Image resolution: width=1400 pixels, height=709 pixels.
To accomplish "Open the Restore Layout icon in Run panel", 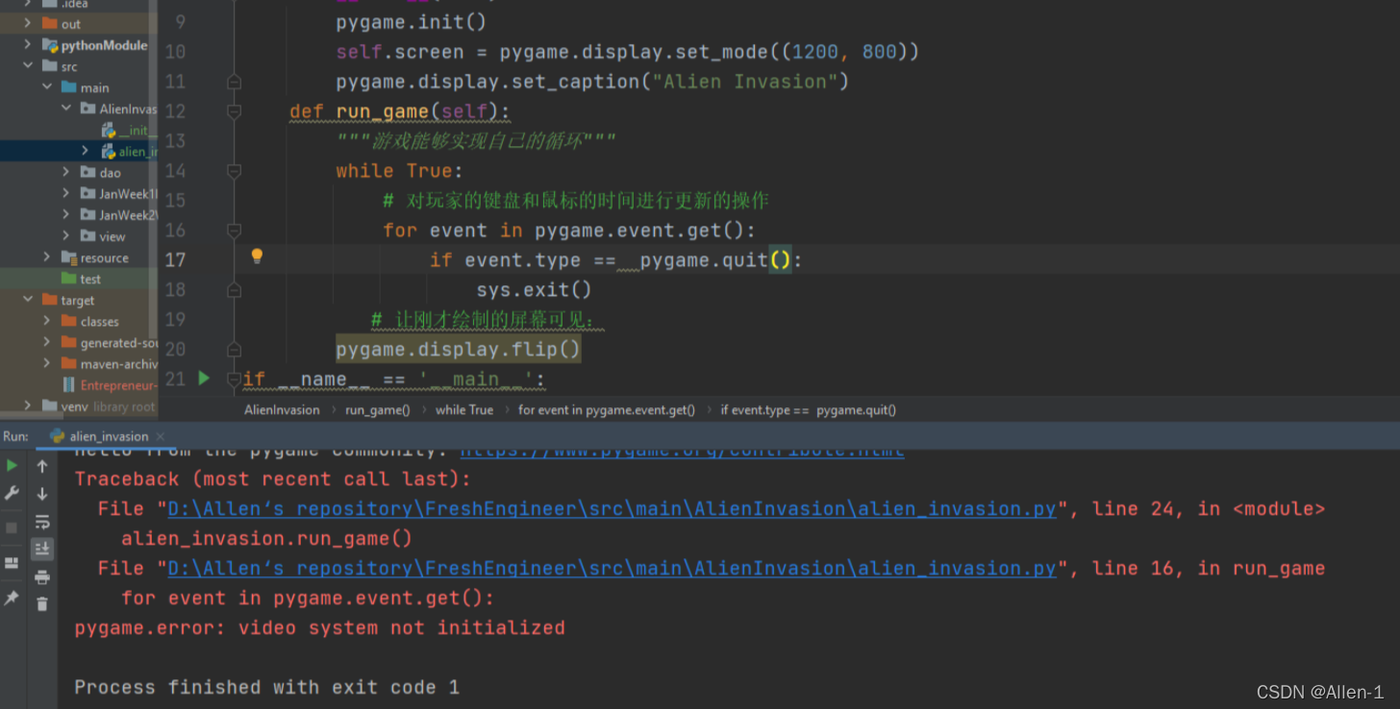I will pyautogui.click(x=12, y=563).
